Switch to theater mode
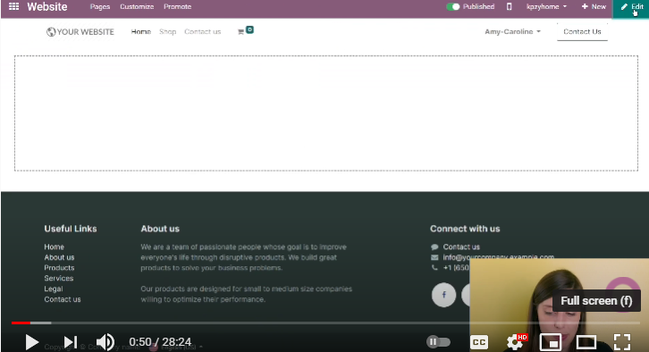 click(x=586, y=342)
